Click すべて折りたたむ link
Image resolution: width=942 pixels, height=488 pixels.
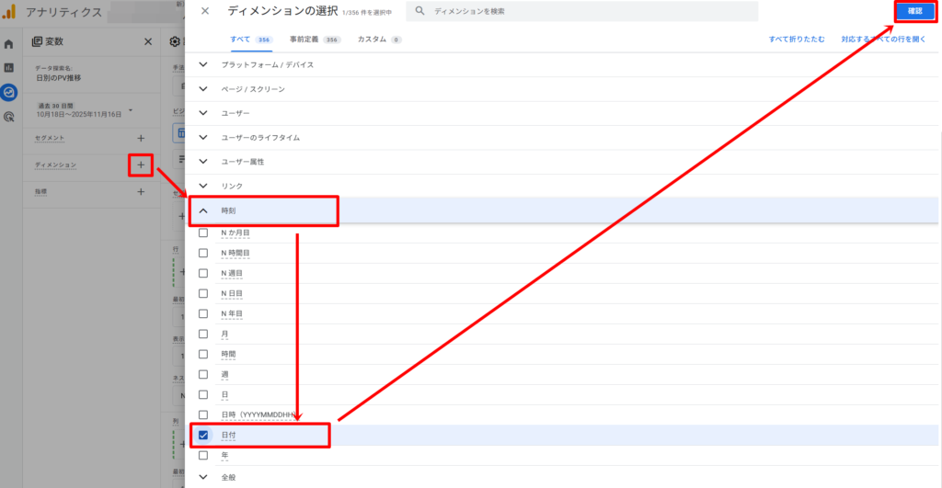[x=797, y=40]
